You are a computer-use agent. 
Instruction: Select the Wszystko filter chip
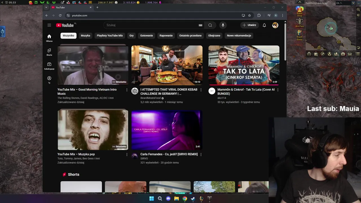pyautogui.click(x=68, y=36)
